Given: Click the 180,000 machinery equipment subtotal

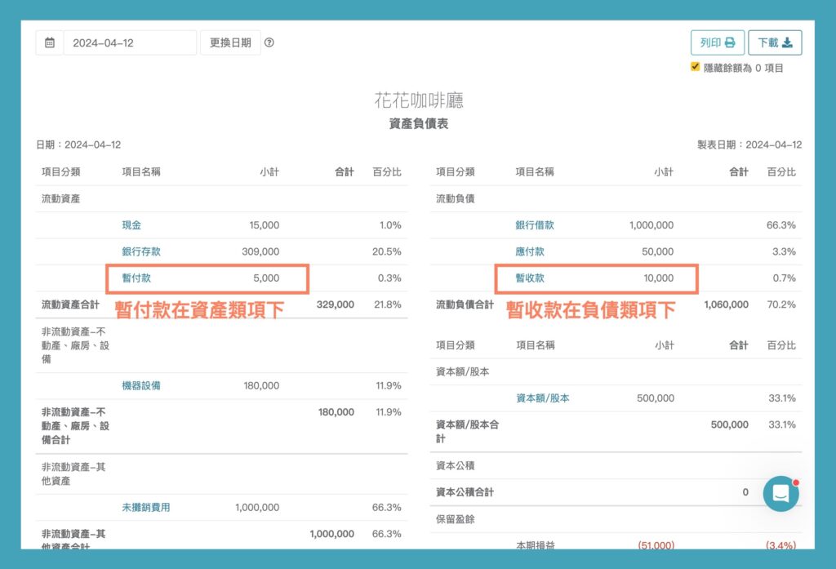Looking at the screenshot, I should pyautogui.click(x=262, y=385).
